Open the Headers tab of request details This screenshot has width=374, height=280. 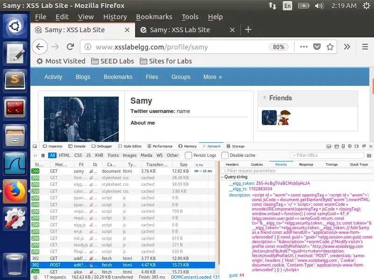[x=232, y=164]
